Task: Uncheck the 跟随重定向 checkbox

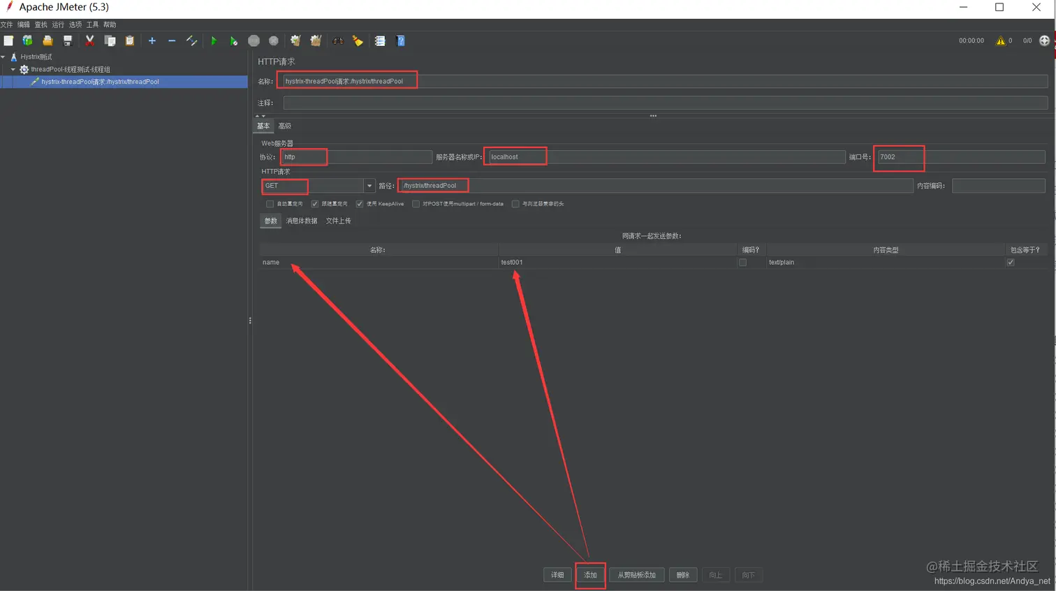Action: click(x=314, y=204)
